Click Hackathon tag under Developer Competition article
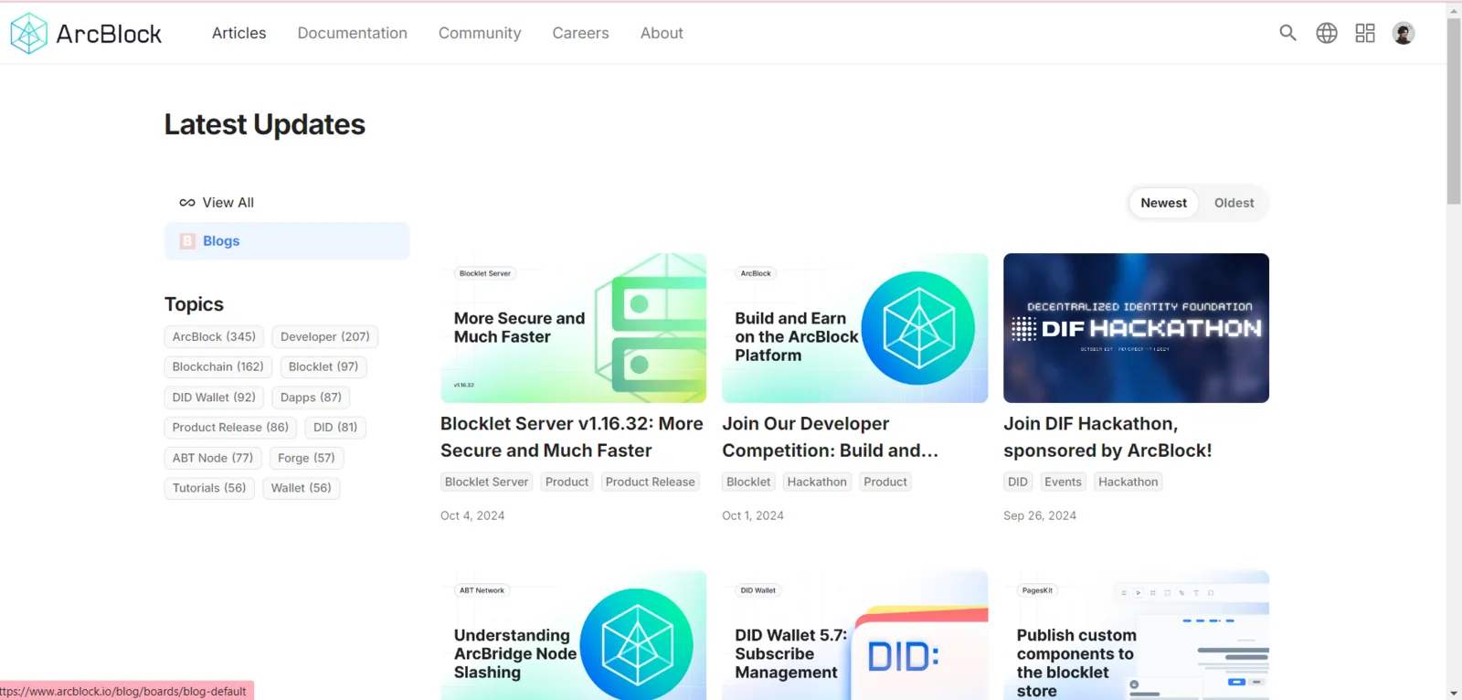 click(817, 482)
